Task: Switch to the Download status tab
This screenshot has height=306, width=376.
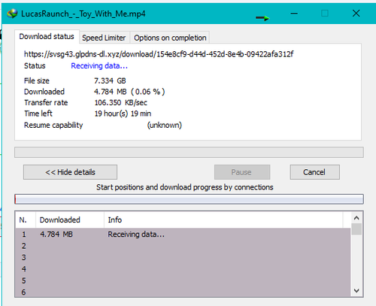Action: click(x=47, y=37)
